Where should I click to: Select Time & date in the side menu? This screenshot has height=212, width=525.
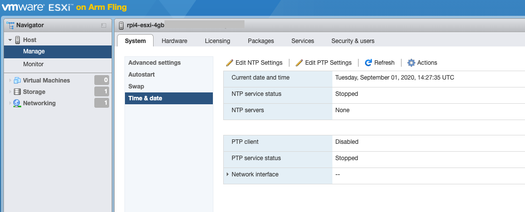[x=169, y=98]
